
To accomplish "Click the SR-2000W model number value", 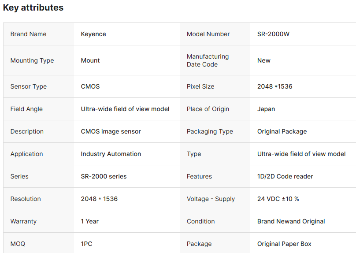I will pos(273,34).
